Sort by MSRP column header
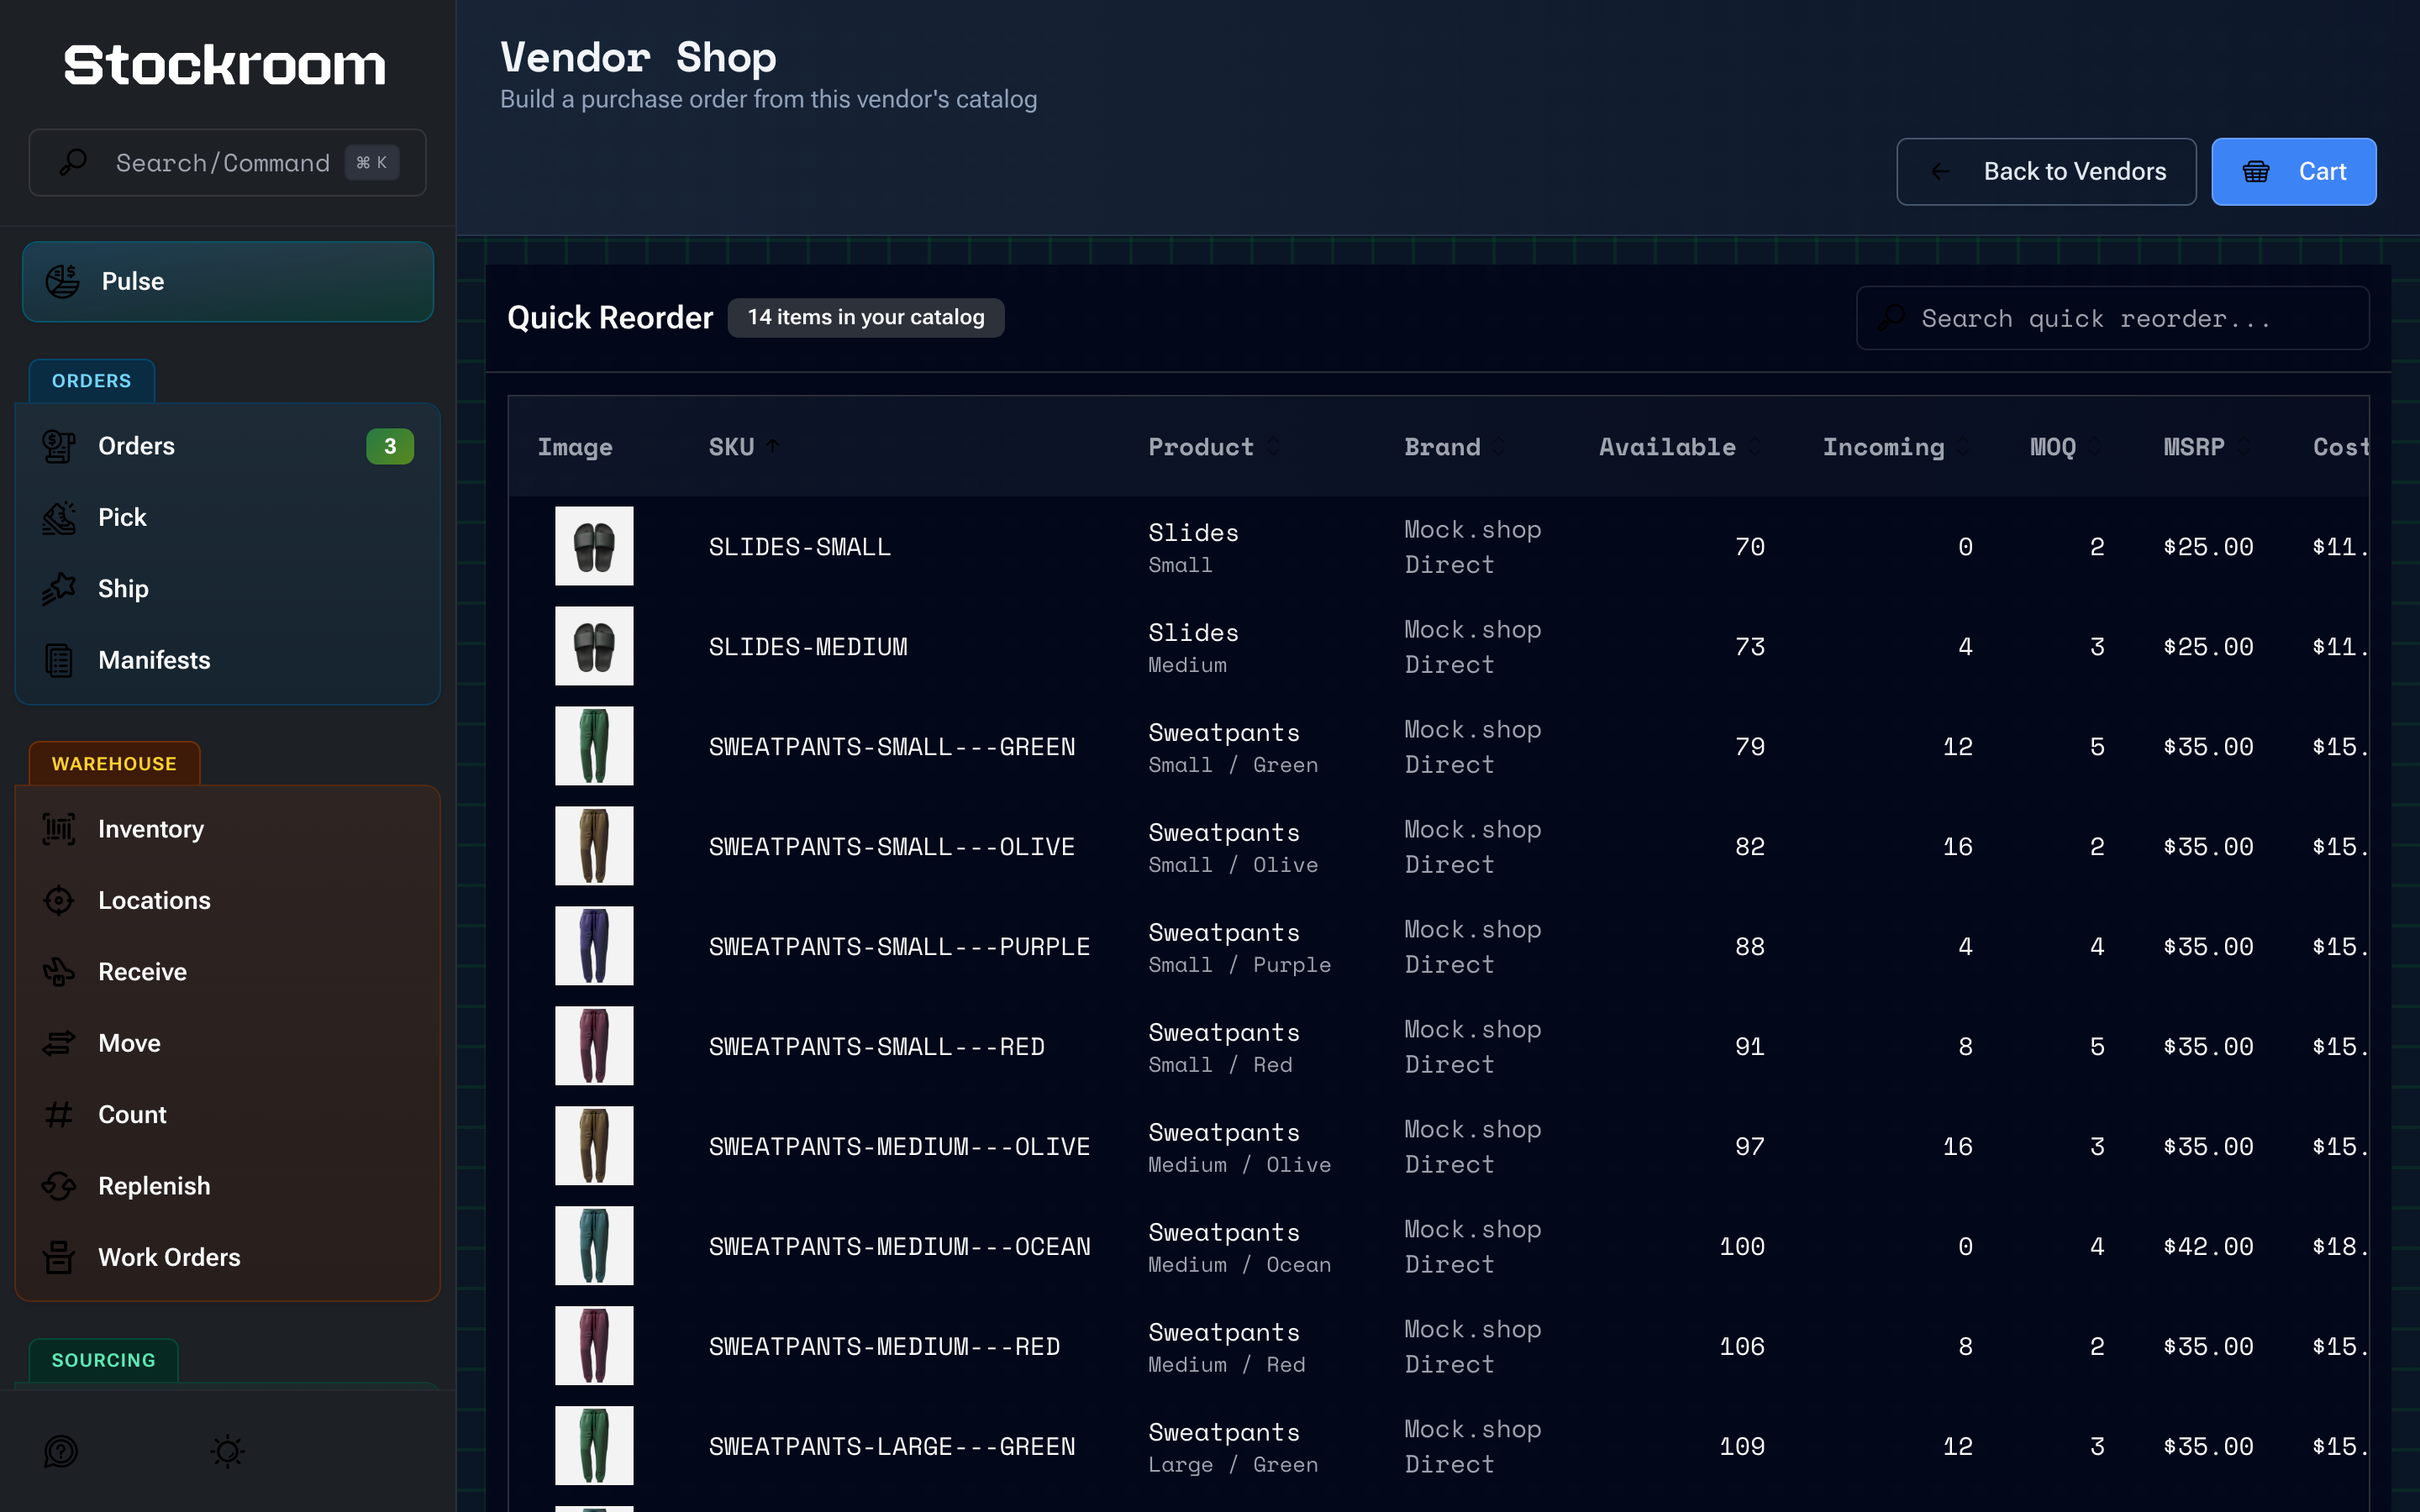2420x1512 pixels. click(x=2207, y=447)
